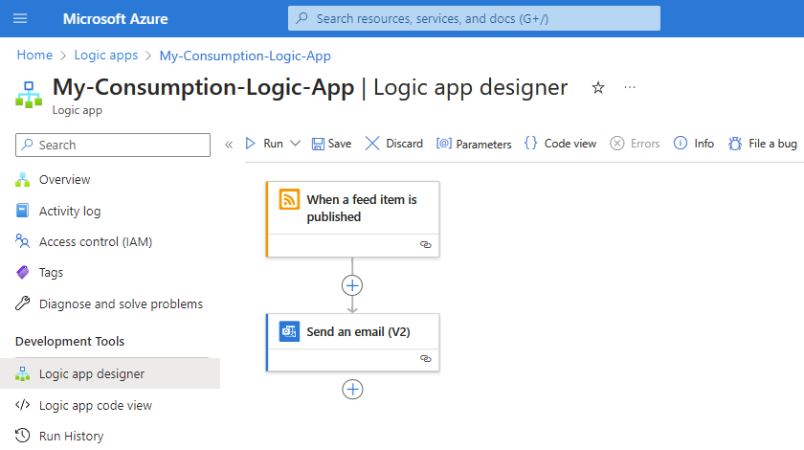Click the connection link icon on email action
Viewport: 804px width, 450px height.
click(426, 358)
